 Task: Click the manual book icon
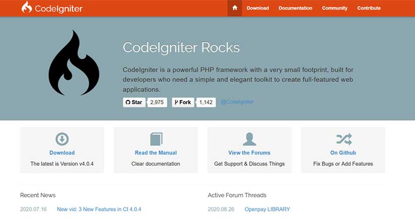tap(156, 139)
